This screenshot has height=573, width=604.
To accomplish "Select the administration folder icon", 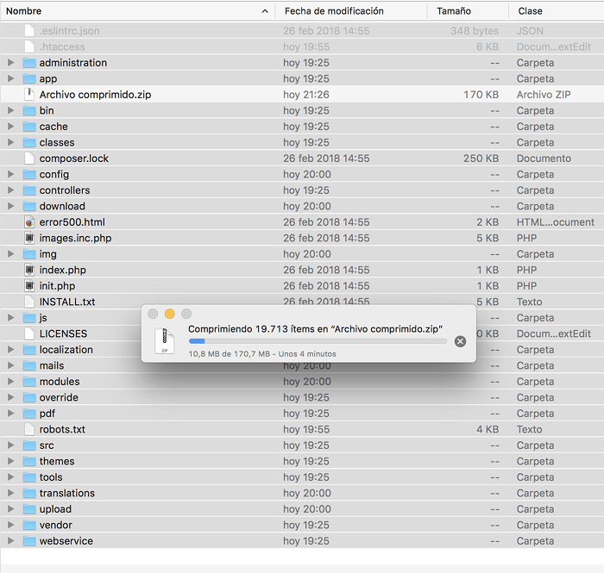I will click(x=29, y=63).
